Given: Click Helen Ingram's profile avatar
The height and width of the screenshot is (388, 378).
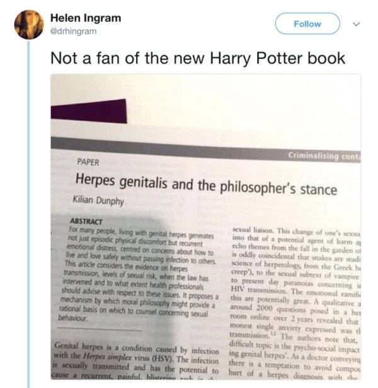Looking at the screenshot, I should pyautogui.click(x=29, y=25).
